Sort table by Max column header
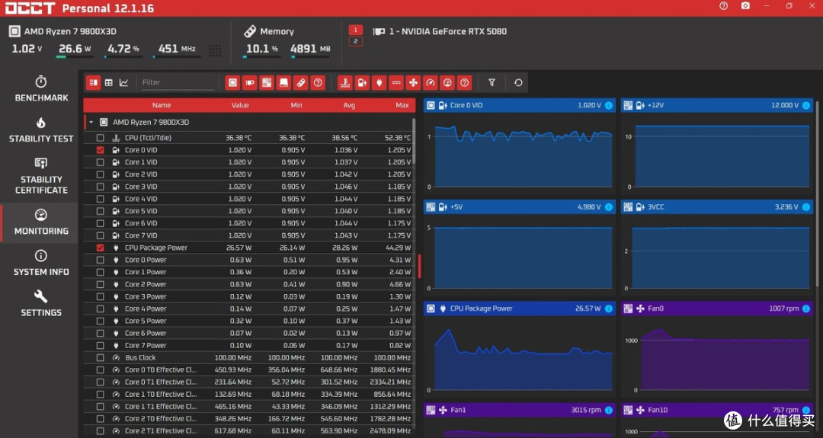 pyautogui.click(x=402, y=105)
